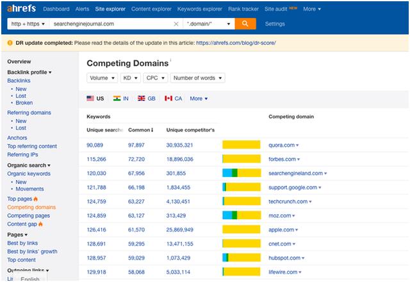Open Referring IPs in the sidebar

22,154
